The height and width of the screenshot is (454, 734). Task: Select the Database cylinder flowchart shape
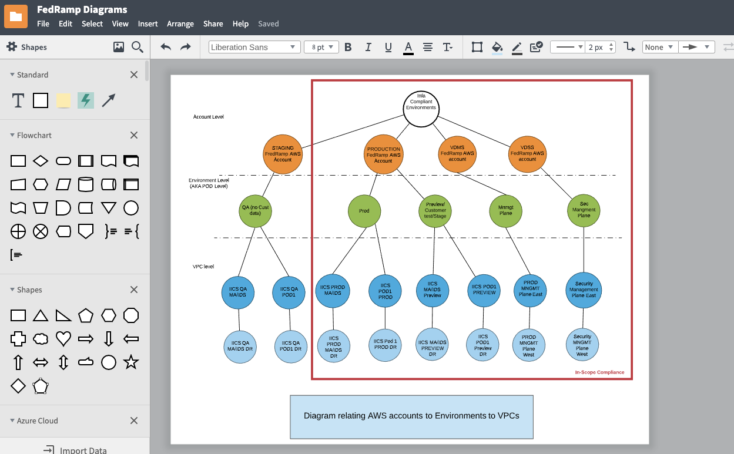tap(86, 184)
